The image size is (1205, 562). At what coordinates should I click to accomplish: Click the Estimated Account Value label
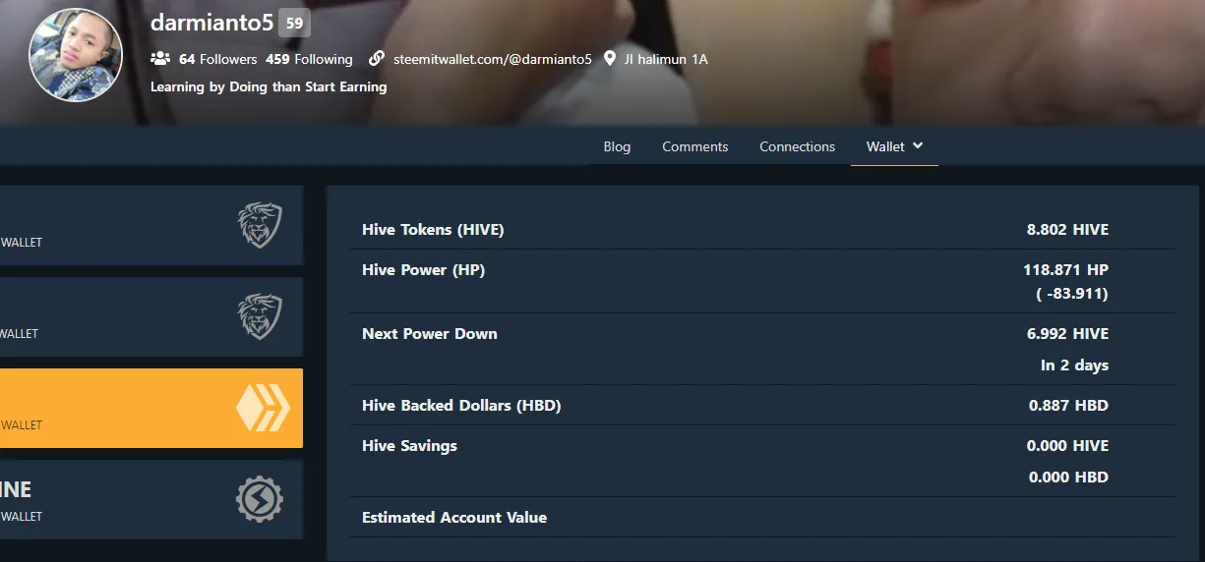(454, 518)
